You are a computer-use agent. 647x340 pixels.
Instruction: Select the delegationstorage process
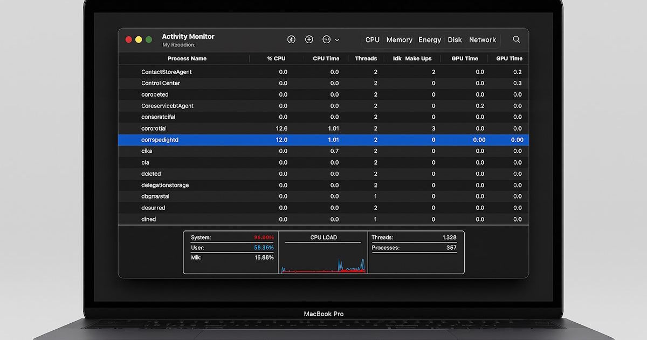323,185
